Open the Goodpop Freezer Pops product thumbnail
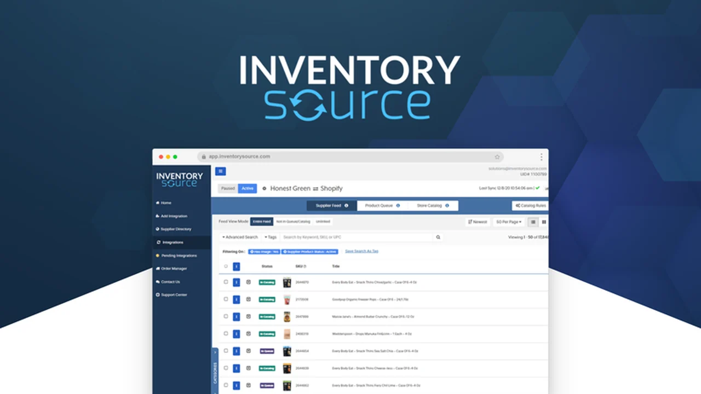Image resolution: width=701 pixels, height=394 pixels. [x=286, y=299]
